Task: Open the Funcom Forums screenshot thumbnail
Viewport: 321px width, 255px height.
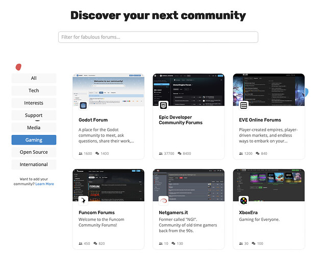Action: click(x=109, y=185)
